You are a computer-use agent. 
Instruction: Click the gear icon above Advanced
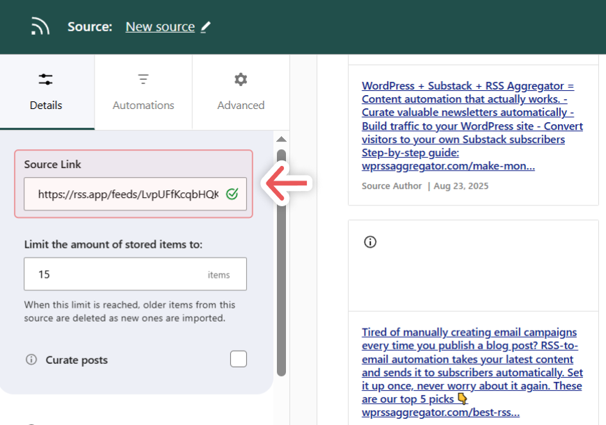pyautogui.click(x=240, y=79)
